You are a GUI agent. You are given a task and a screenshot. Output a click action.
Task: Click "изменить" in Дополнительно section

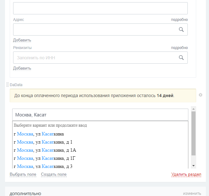192,194
